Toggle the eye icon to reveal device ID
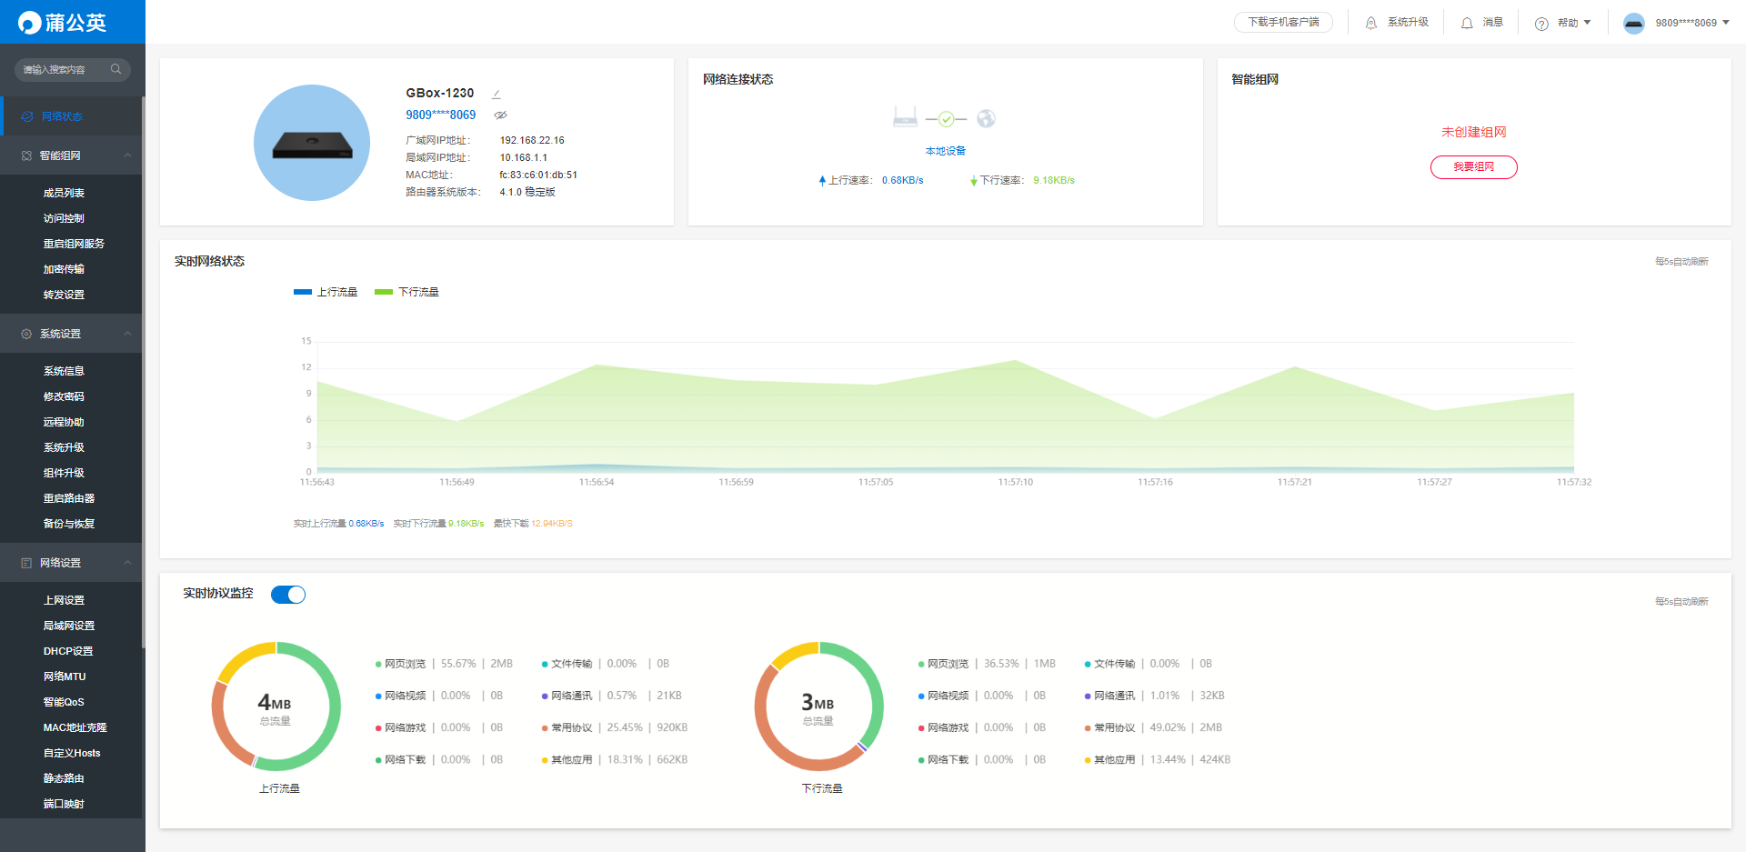 (500, 115)
